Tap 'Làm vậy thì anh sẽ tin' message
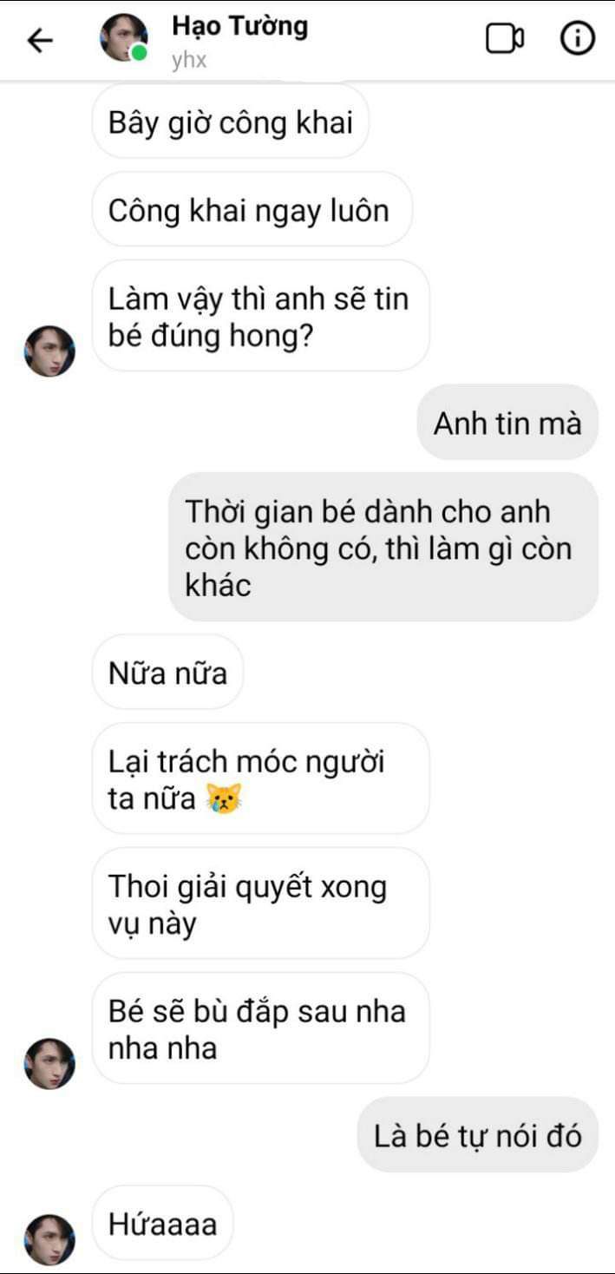This screenshot has height=1274, width=615. pyautogui.click(x=260, y=316)
